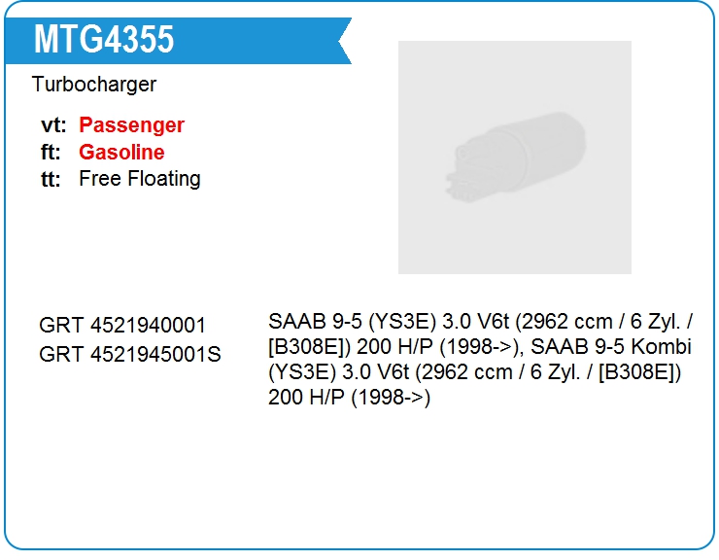Select the Free Floating turbo type value
Viewport: 719px width, 560px height.
point(139,179)
